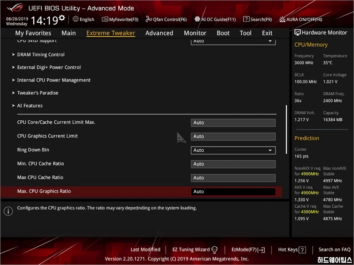Viewport: 354px width, 265px height.
Task: Click the Hardware Monitor display icon
Action: coord(297,32)
